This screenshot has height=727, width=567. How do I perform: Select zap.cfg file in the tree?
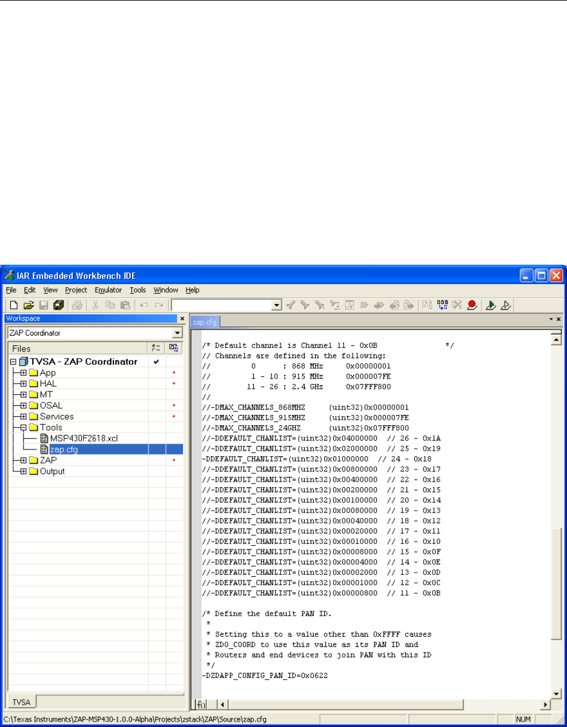(x=64, y=450)
